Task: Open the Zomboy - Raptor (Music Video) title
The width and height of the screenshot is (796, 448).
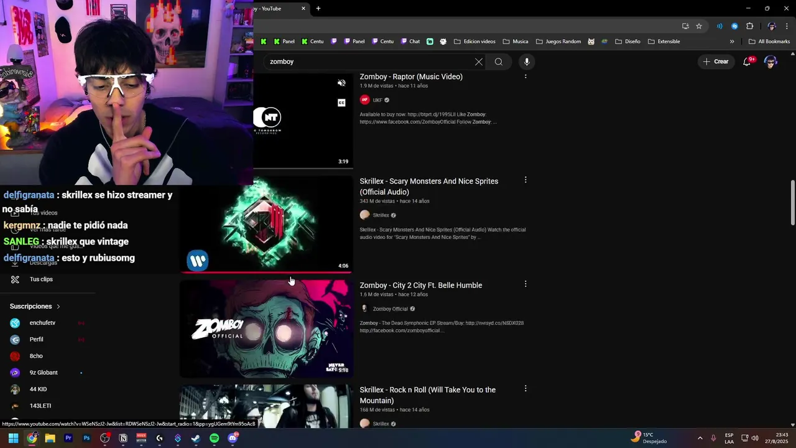Action: [x=411, y=77]
